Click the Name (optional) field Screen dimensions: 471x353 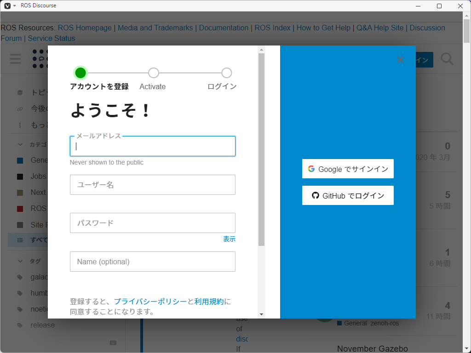(153, 262)
